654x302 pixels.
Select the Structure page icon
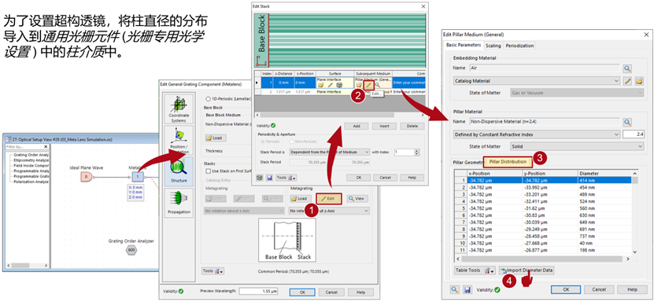178,171
